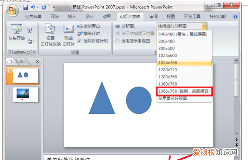Image resolution: width=248 pixels, height=160 pixels.
Task: Collapse the resolution combo box arrow
Action: [204, 26]
